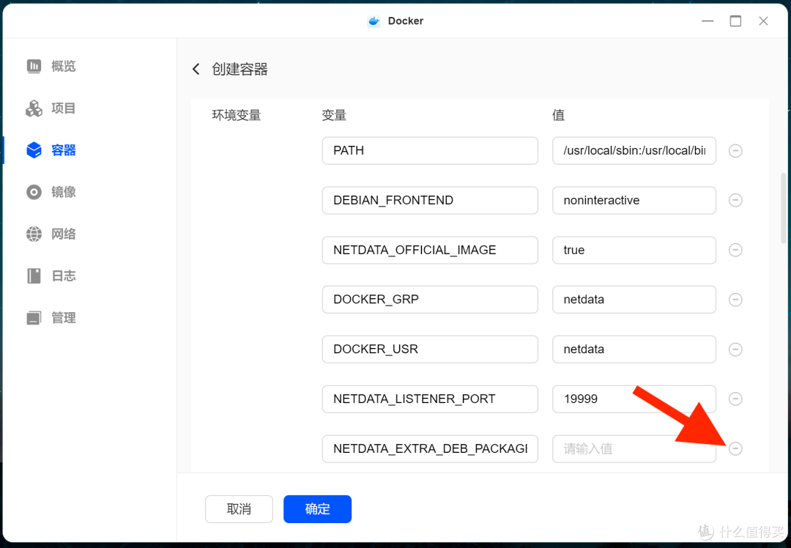Open the 项目 menu item
The width and height of the screenshot is (791, 548).
pos(64,108)
